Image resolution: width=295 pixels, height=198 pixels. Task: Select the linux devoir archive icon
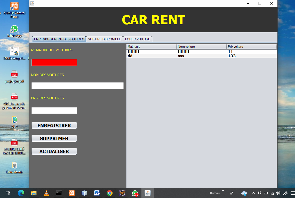(x=14, y=165)
